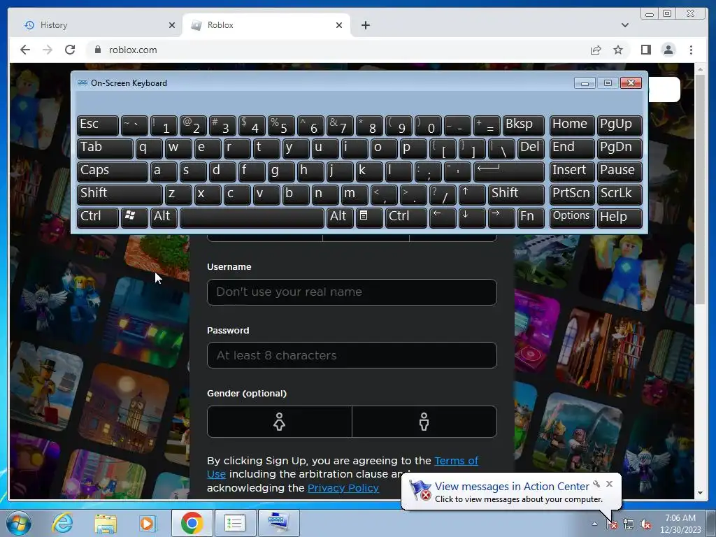The width and height of the screenshot is (716, 537).
Task: Close the Roblox tab
Action: pyautogui.click(x=339, y=25)
